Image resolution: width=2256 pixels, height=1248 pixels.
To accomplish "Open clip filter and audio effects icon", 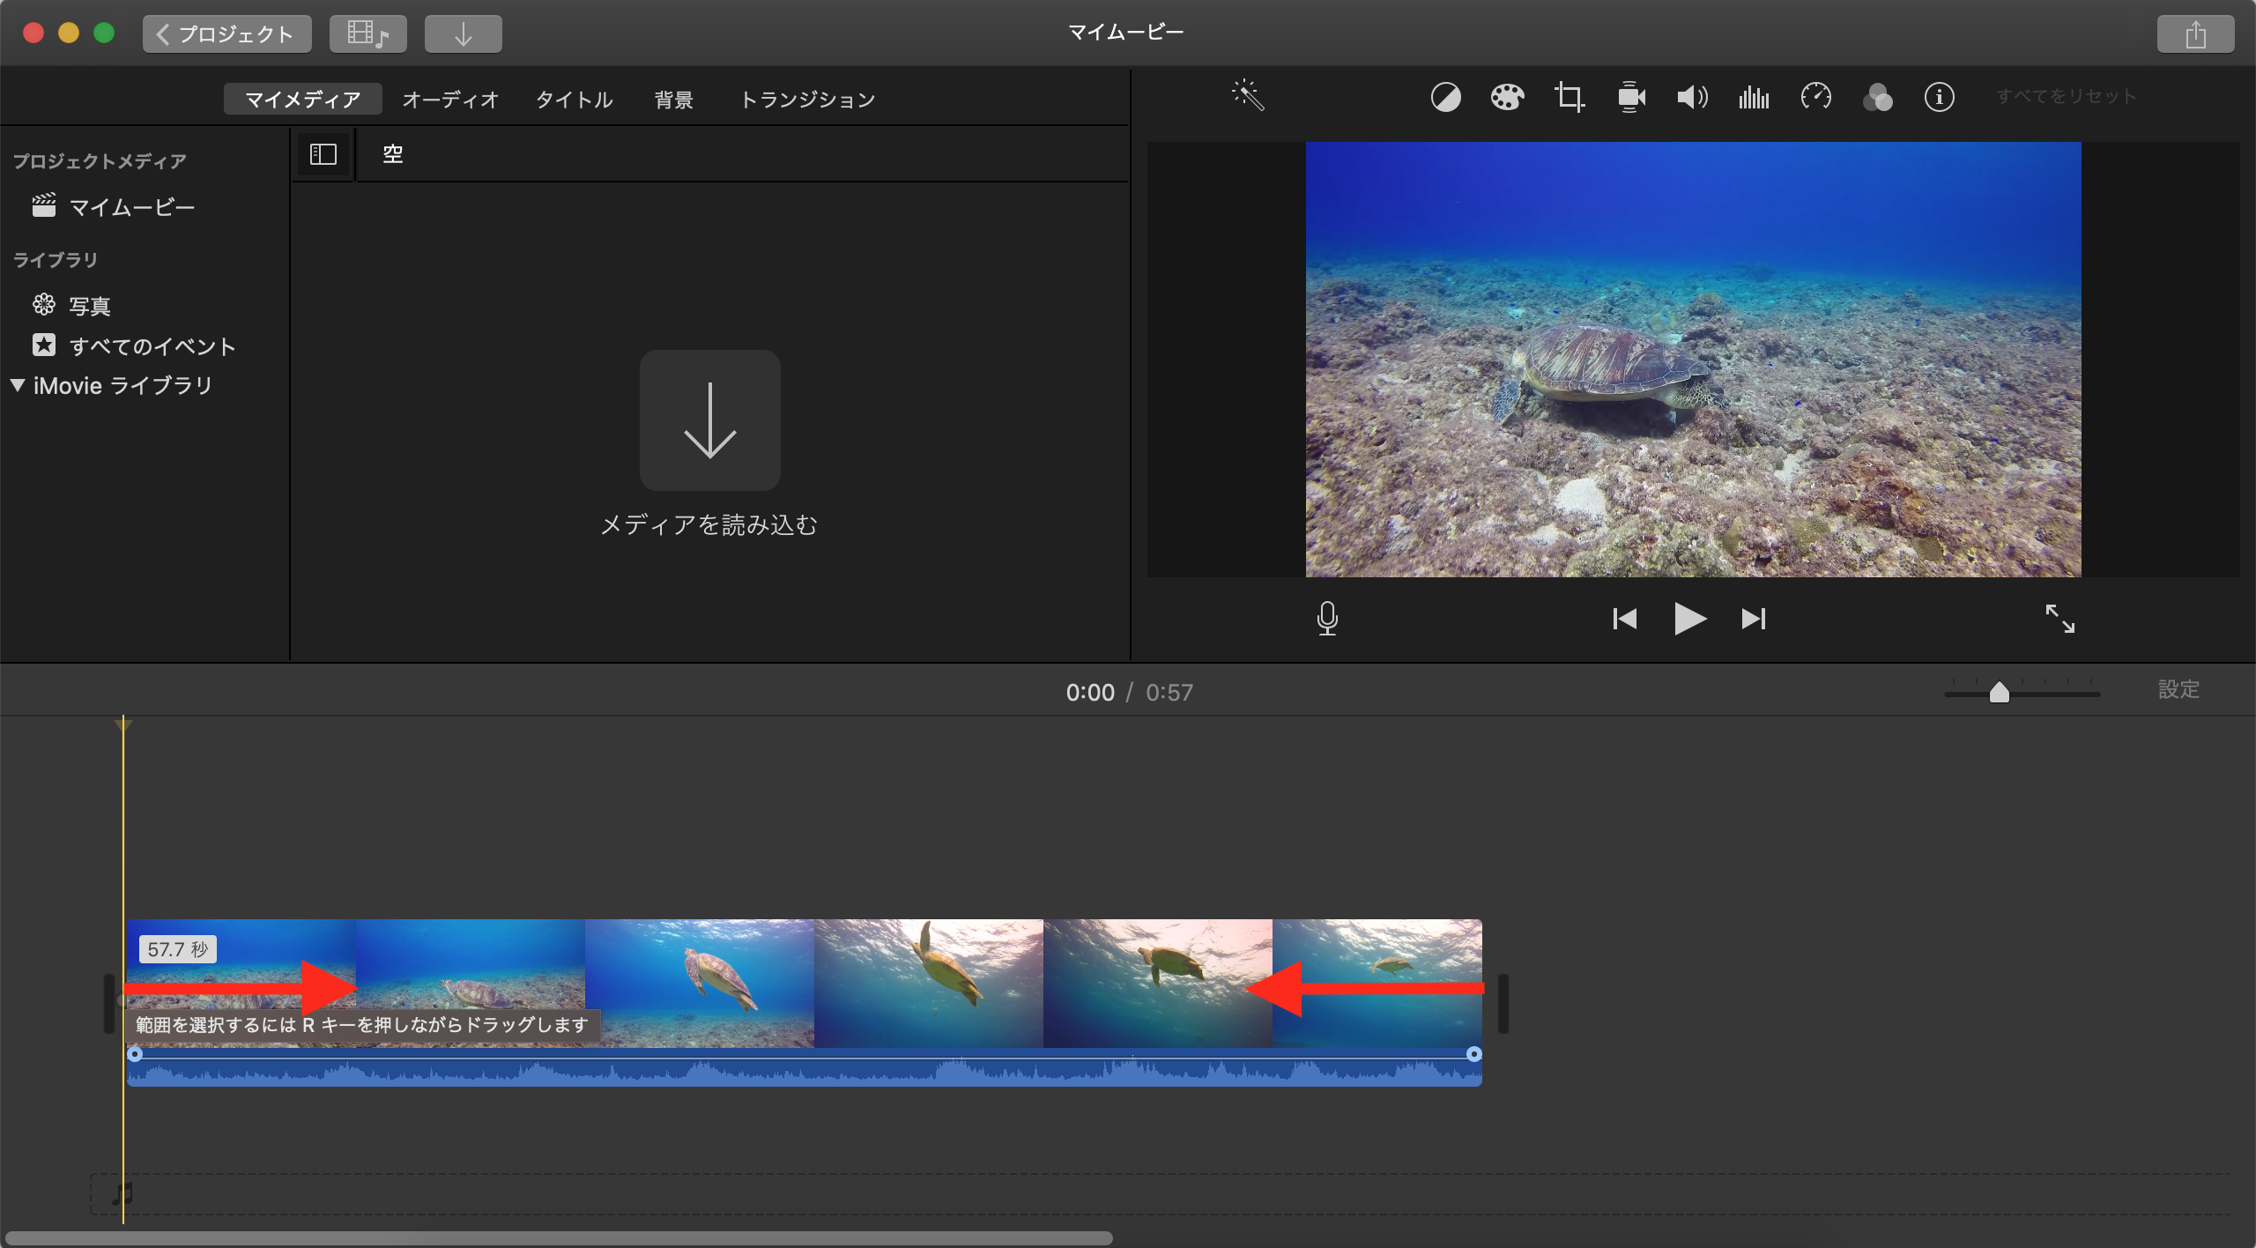I will pos(1878,97).
